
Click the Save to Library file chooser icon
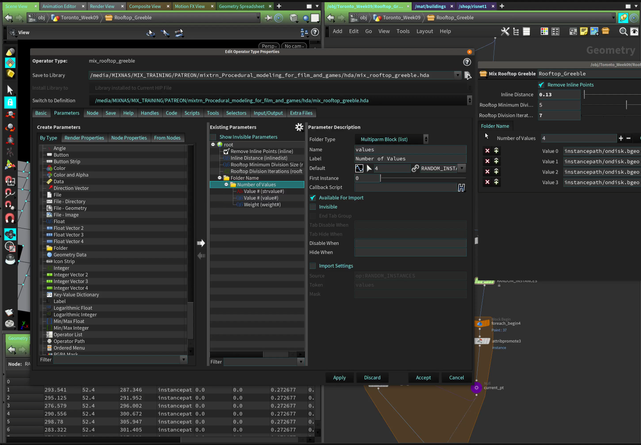pyautogui.click(x=468, y=75)
